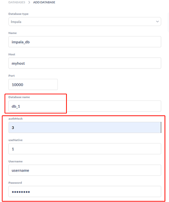Focus the masked Password field

pos(85,191)
